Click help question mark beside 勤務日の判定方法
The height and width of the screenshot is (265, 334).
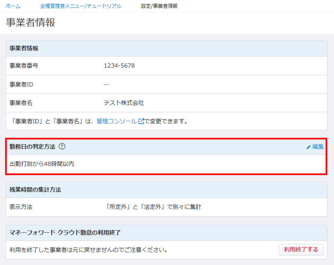pos(62,146)
